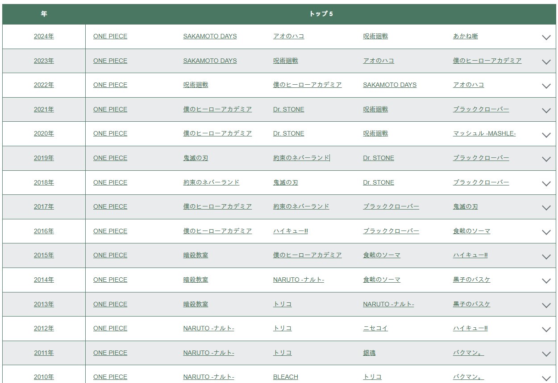
Task: Open the BLEACH link
Action: [x=286, y=377]
